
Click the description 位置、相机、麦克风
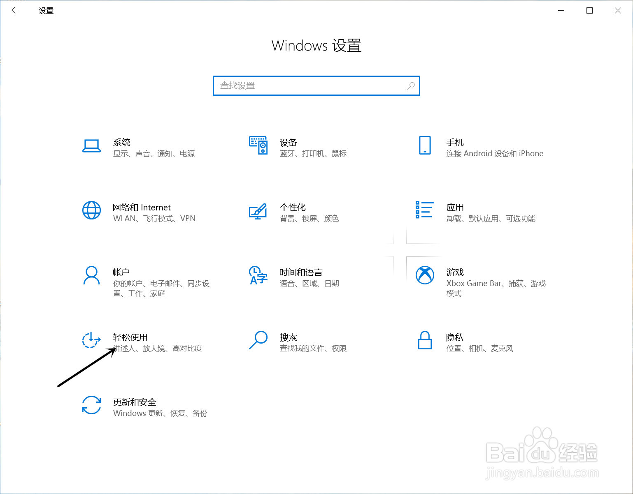tap(480, 349)
